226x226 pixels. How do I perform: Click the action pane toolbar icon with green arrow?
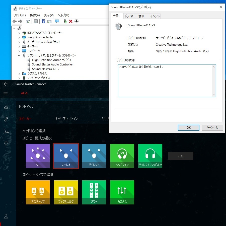(x=49, y=22)
